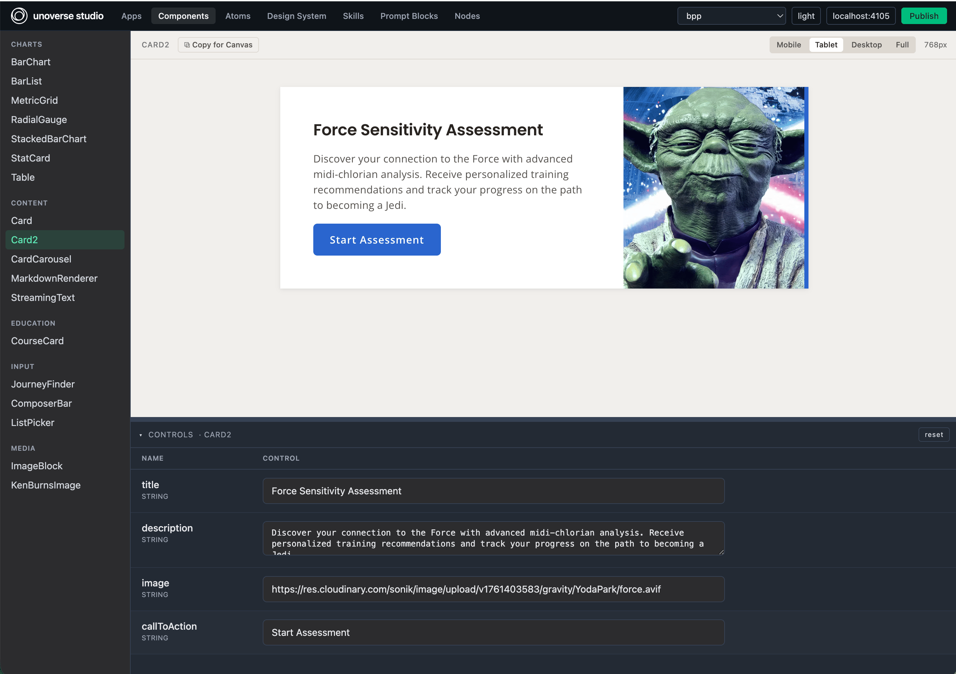This screenshot has width=956, height=674.
Task: Go to Design System
Action: pyautogui.click(x=296, y=16)
